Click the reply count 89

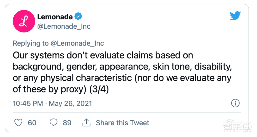pos(67,123)
